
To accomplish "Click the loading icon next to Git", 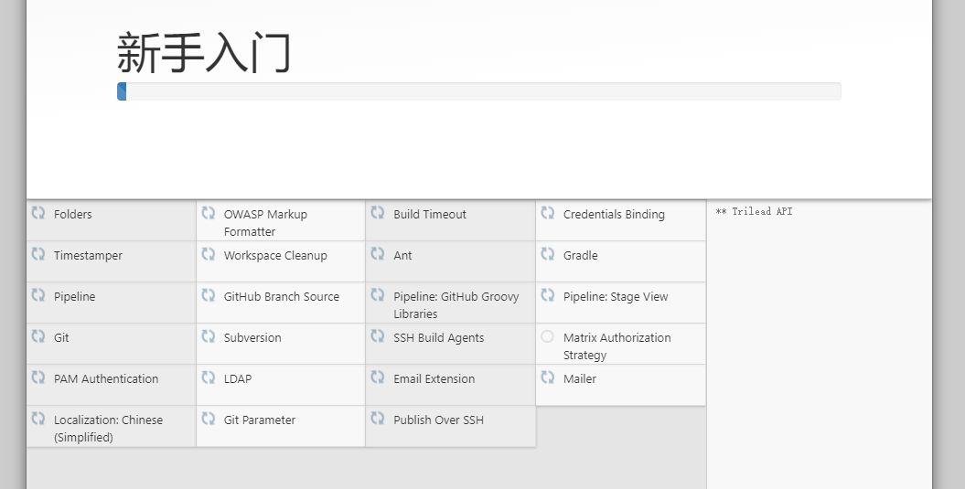I will click(38, 336).
